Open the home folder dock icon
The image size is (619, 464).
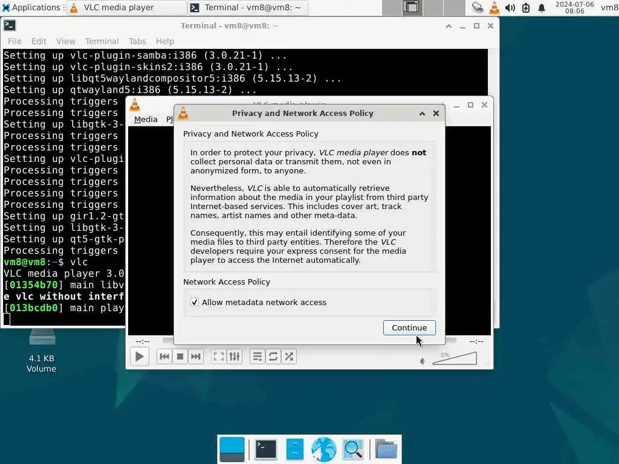[386, 449]
